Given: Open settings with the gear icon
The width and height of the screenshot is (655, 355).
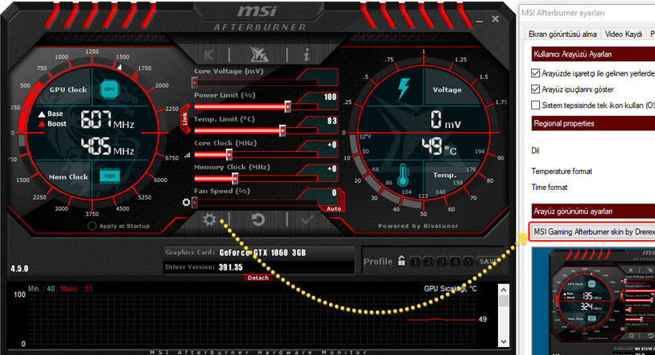Looking at the screenshot, I should click(x=210, y=220).
